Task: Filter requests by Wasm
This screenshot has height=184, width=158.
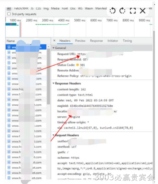Action: click(x=89, y=8)
